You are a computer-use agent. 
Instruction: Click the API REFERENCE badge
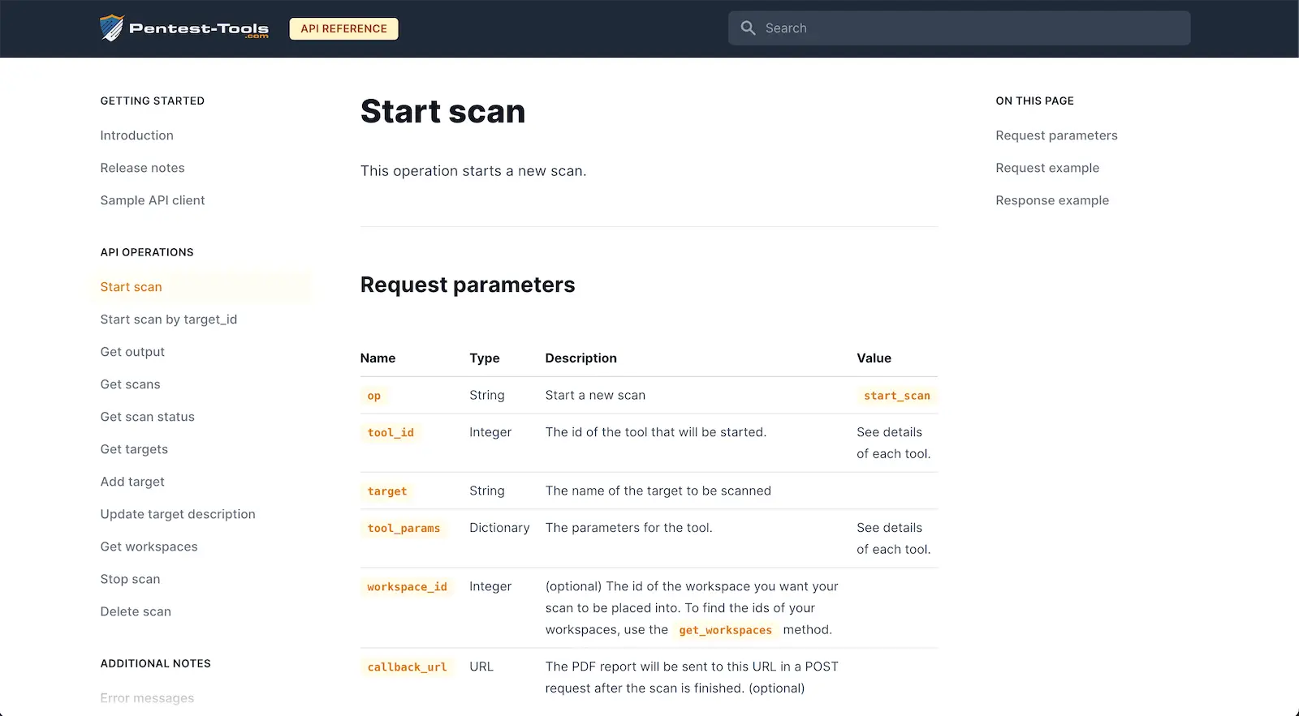tap(343, 29)
